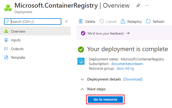172x108 pixels.
Task: Click the green deployment complete checkmark
Action: [x=81, y=50]
